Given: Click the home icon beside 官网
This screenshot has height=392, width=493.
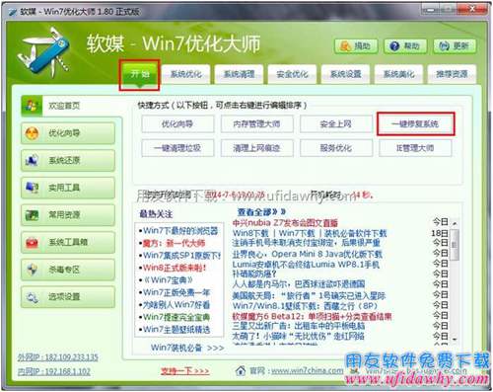Looking at the screenshot, I should 241,370.
